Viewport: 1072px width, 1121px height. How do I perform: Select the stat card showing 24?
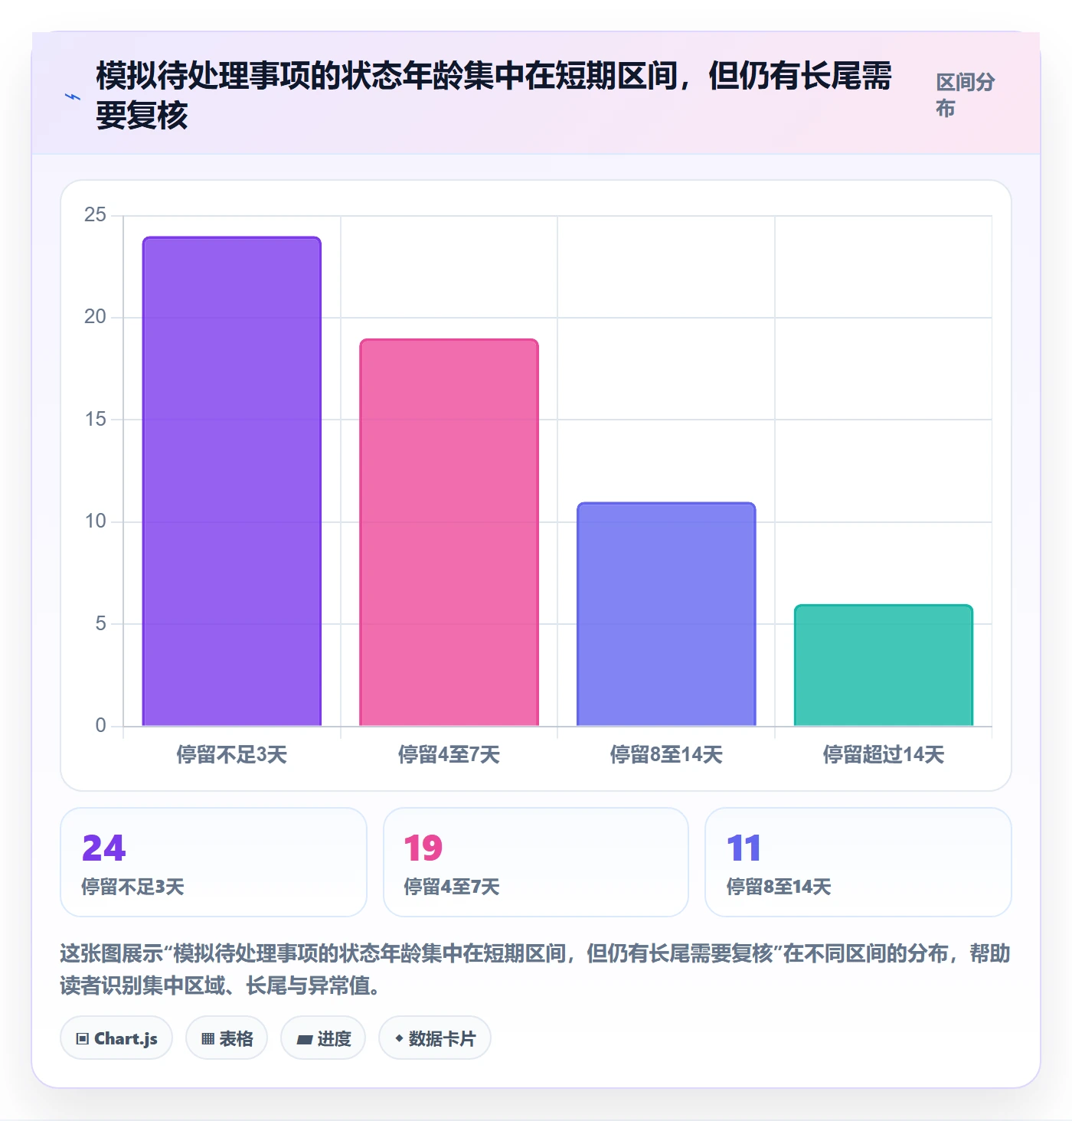(x=214, y=862)
